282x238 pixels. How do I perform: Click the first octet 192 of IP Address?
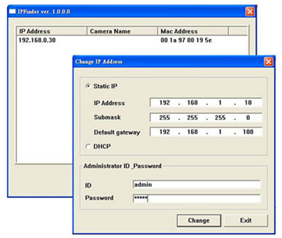pos(165,102)
